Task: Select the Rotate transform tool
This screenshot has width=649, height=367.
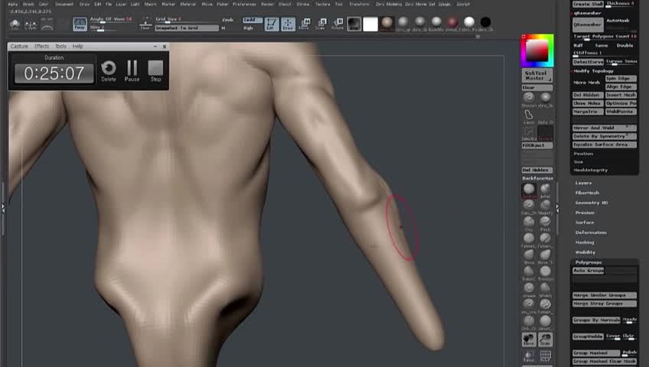Action: coord(338,24)
